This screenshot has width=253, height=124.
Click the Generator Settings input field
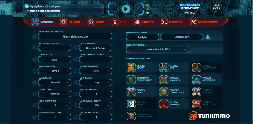point(96,60)
